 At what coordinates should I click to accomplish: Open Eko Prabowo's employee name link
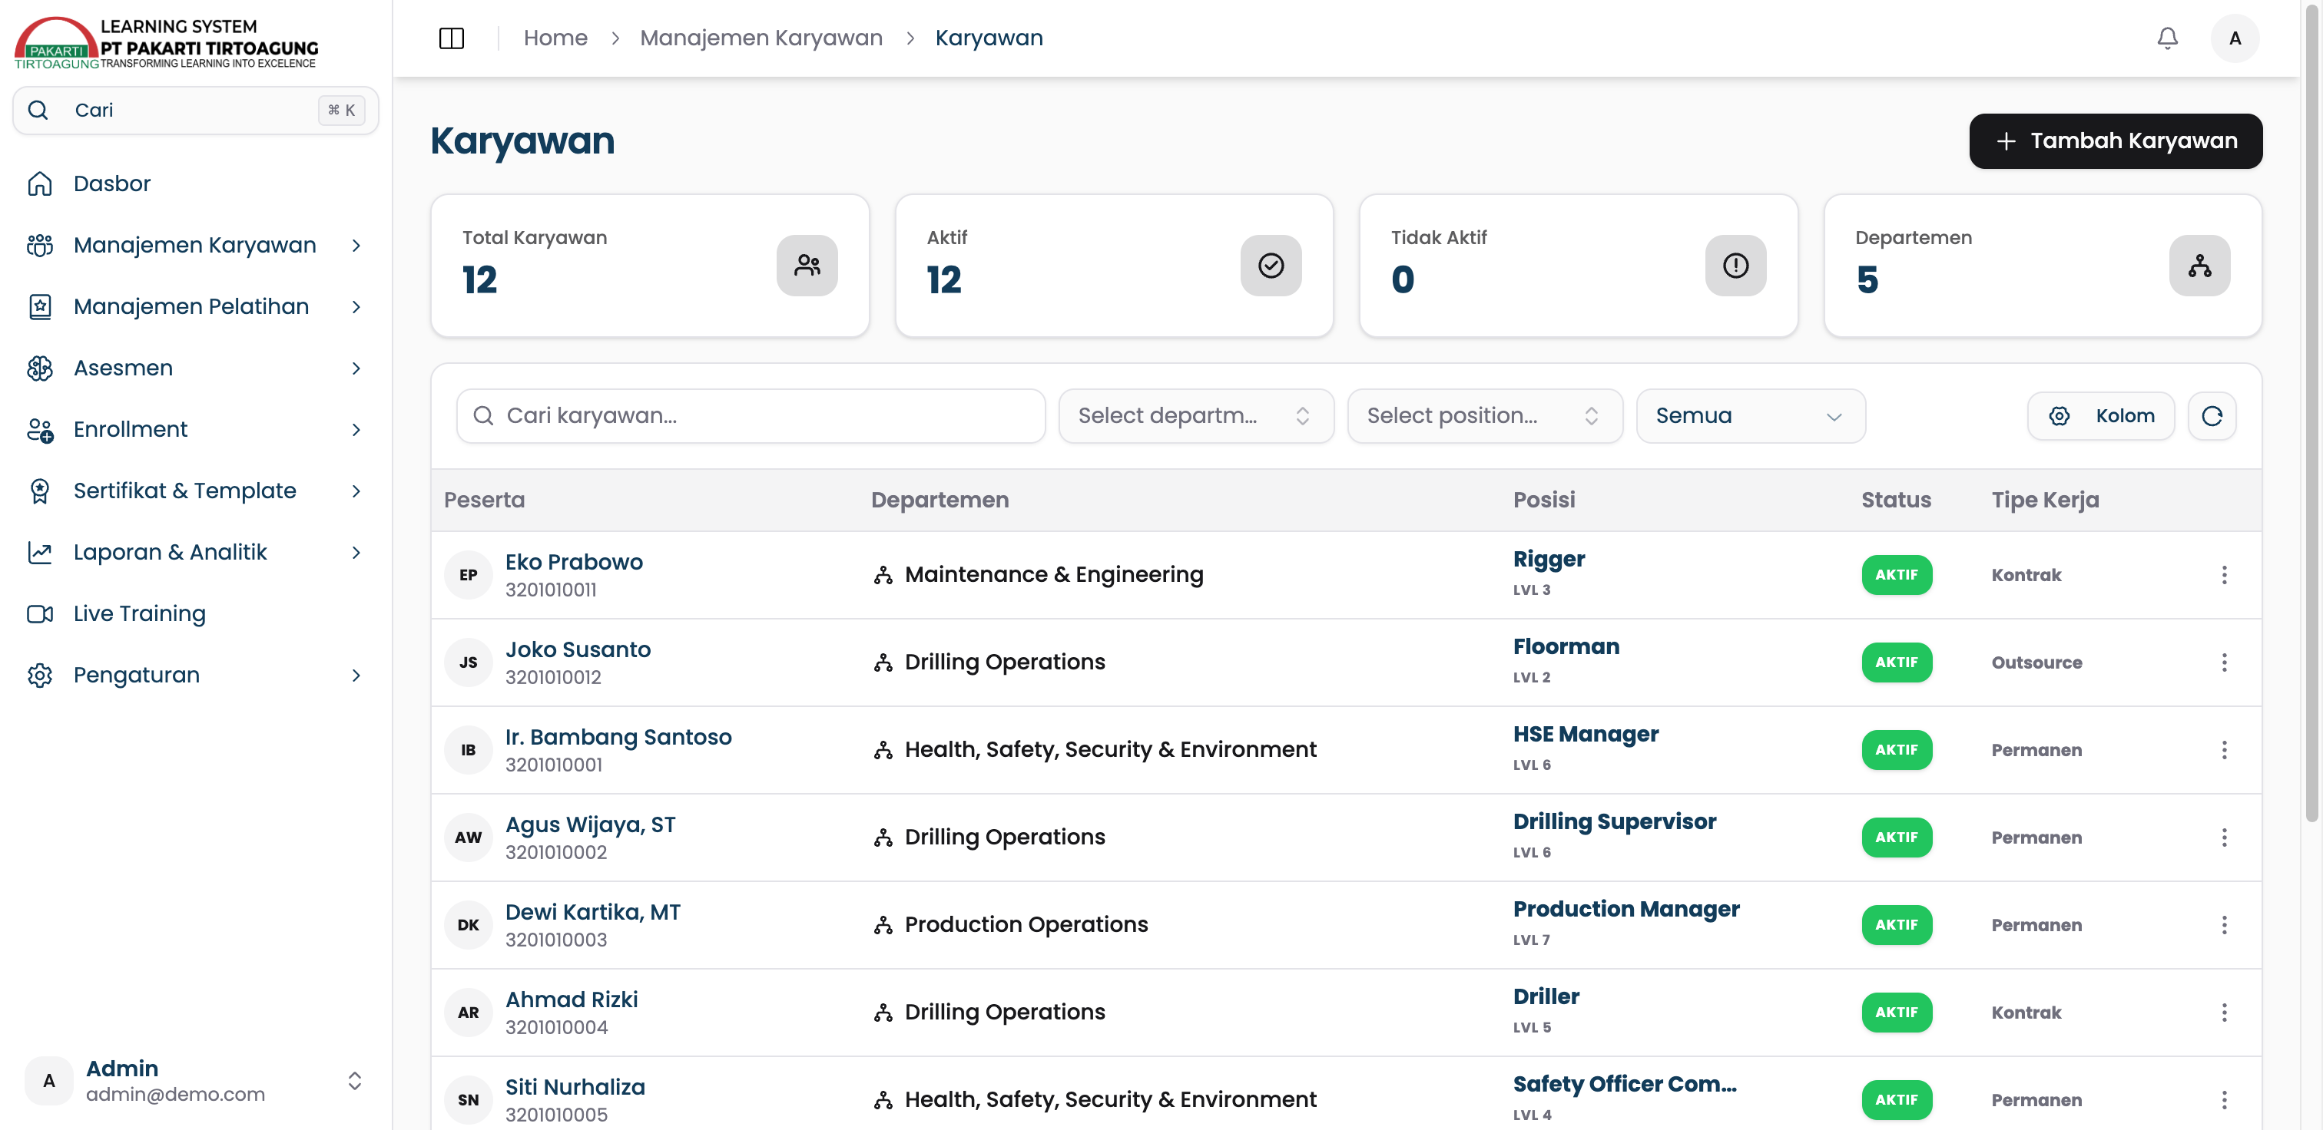click(x=575, y=562)
